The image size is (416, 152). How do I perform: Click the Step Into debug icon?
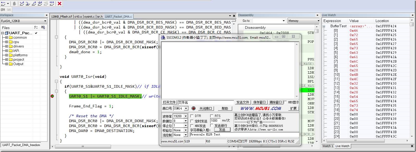(28, 3)
